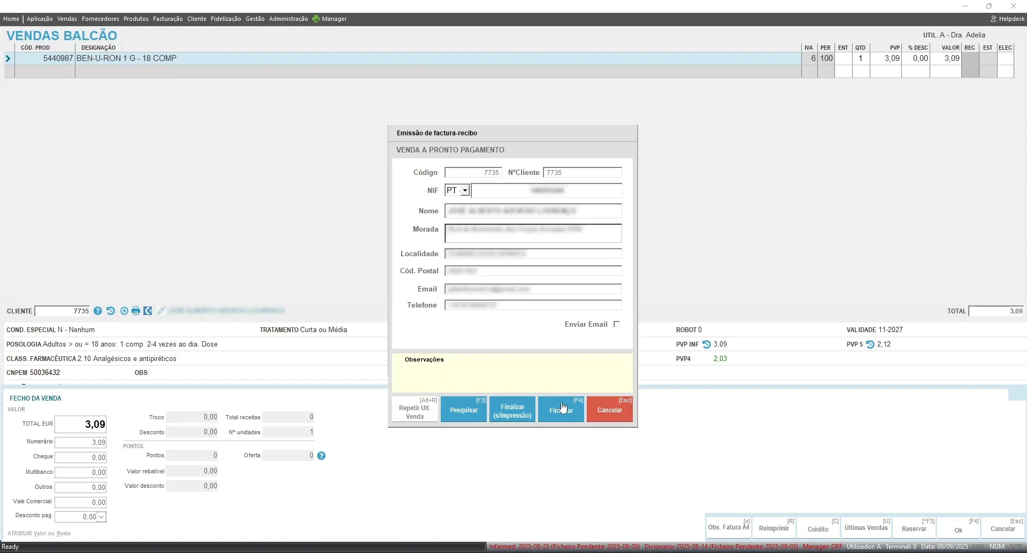Open PVP INF price history icon
This screenshot has height=553, width=1027.
click(707, 344)
